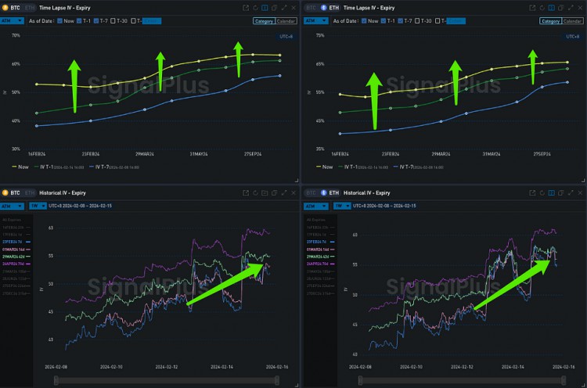587x388 pixels.
Task: Select Category view in ETH Time Lapse panel
Action: (551, 21)
